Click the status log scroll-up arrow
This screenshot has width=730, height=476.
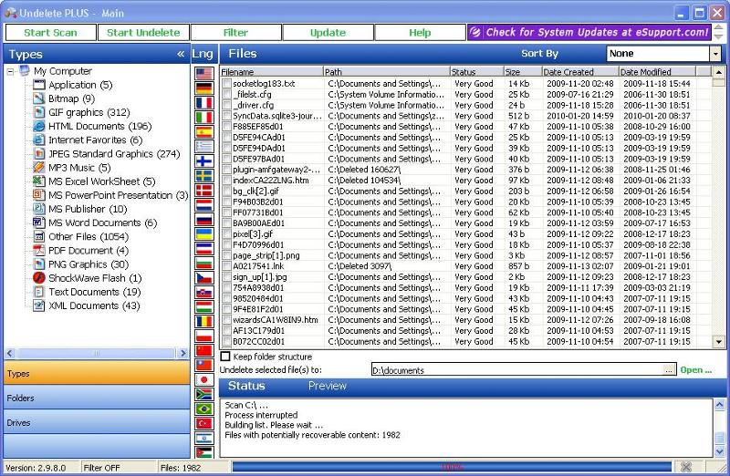[719, 405]
